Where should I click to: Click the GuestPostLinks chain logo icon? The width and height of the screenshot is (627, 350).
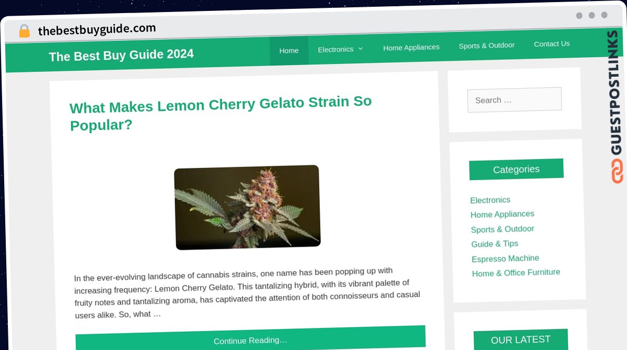click(617, 171)
